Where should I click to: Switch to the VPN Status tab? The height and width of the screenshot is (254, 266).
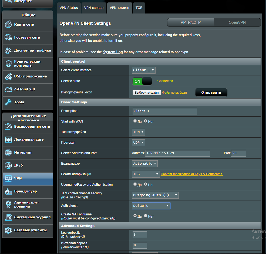69,8
